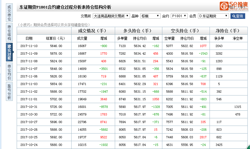
Task: Click the 净持仓（手） group header
Action: click(229, 31)
